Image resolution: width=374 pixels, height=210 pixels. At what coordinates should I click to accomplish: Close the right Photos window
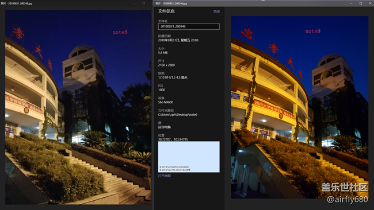click(370, 3)
